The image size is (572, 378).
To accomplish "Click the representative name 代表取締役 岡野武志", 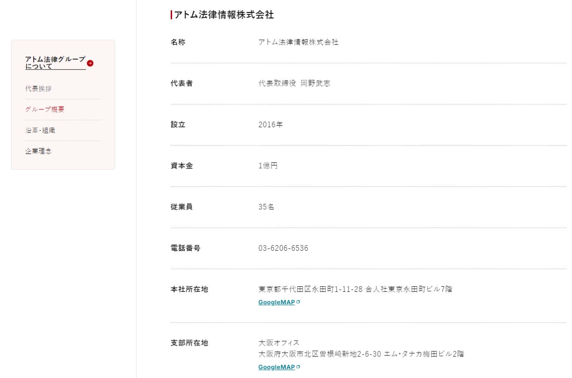I will coord(294,83).
